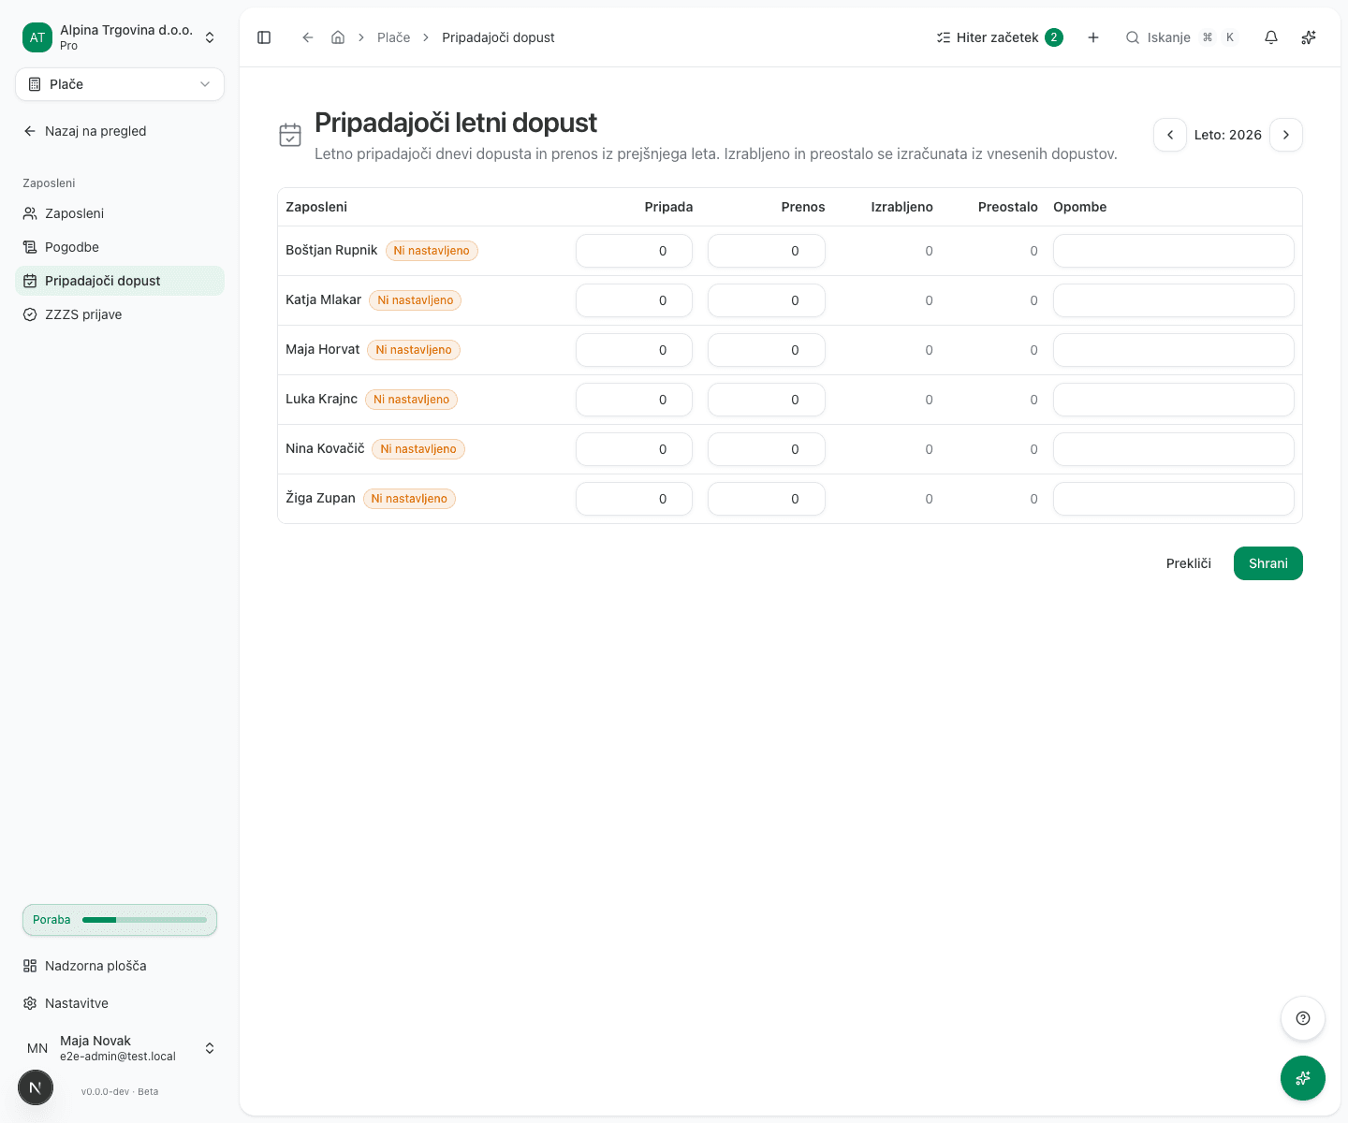This screenshot has width=1348, height=1123.
Task: Click the Žiga Zupan employee name
Action: coord(320,498)
